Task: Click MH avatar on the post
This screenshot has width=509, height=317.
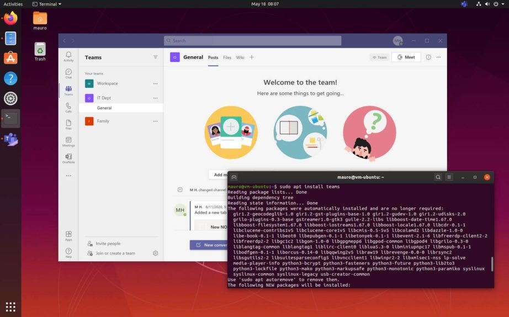Action: [x=180, y=210]
